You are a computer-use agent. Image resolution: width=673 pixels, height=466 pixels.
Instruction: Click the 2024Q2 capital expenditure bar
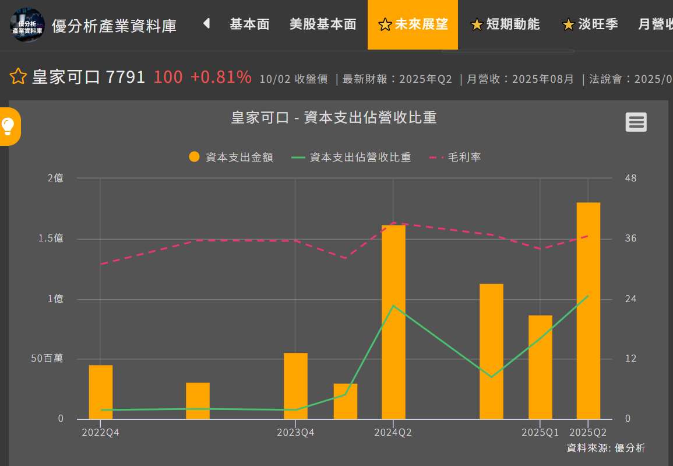pyautogui.click(x=393, y=322)
